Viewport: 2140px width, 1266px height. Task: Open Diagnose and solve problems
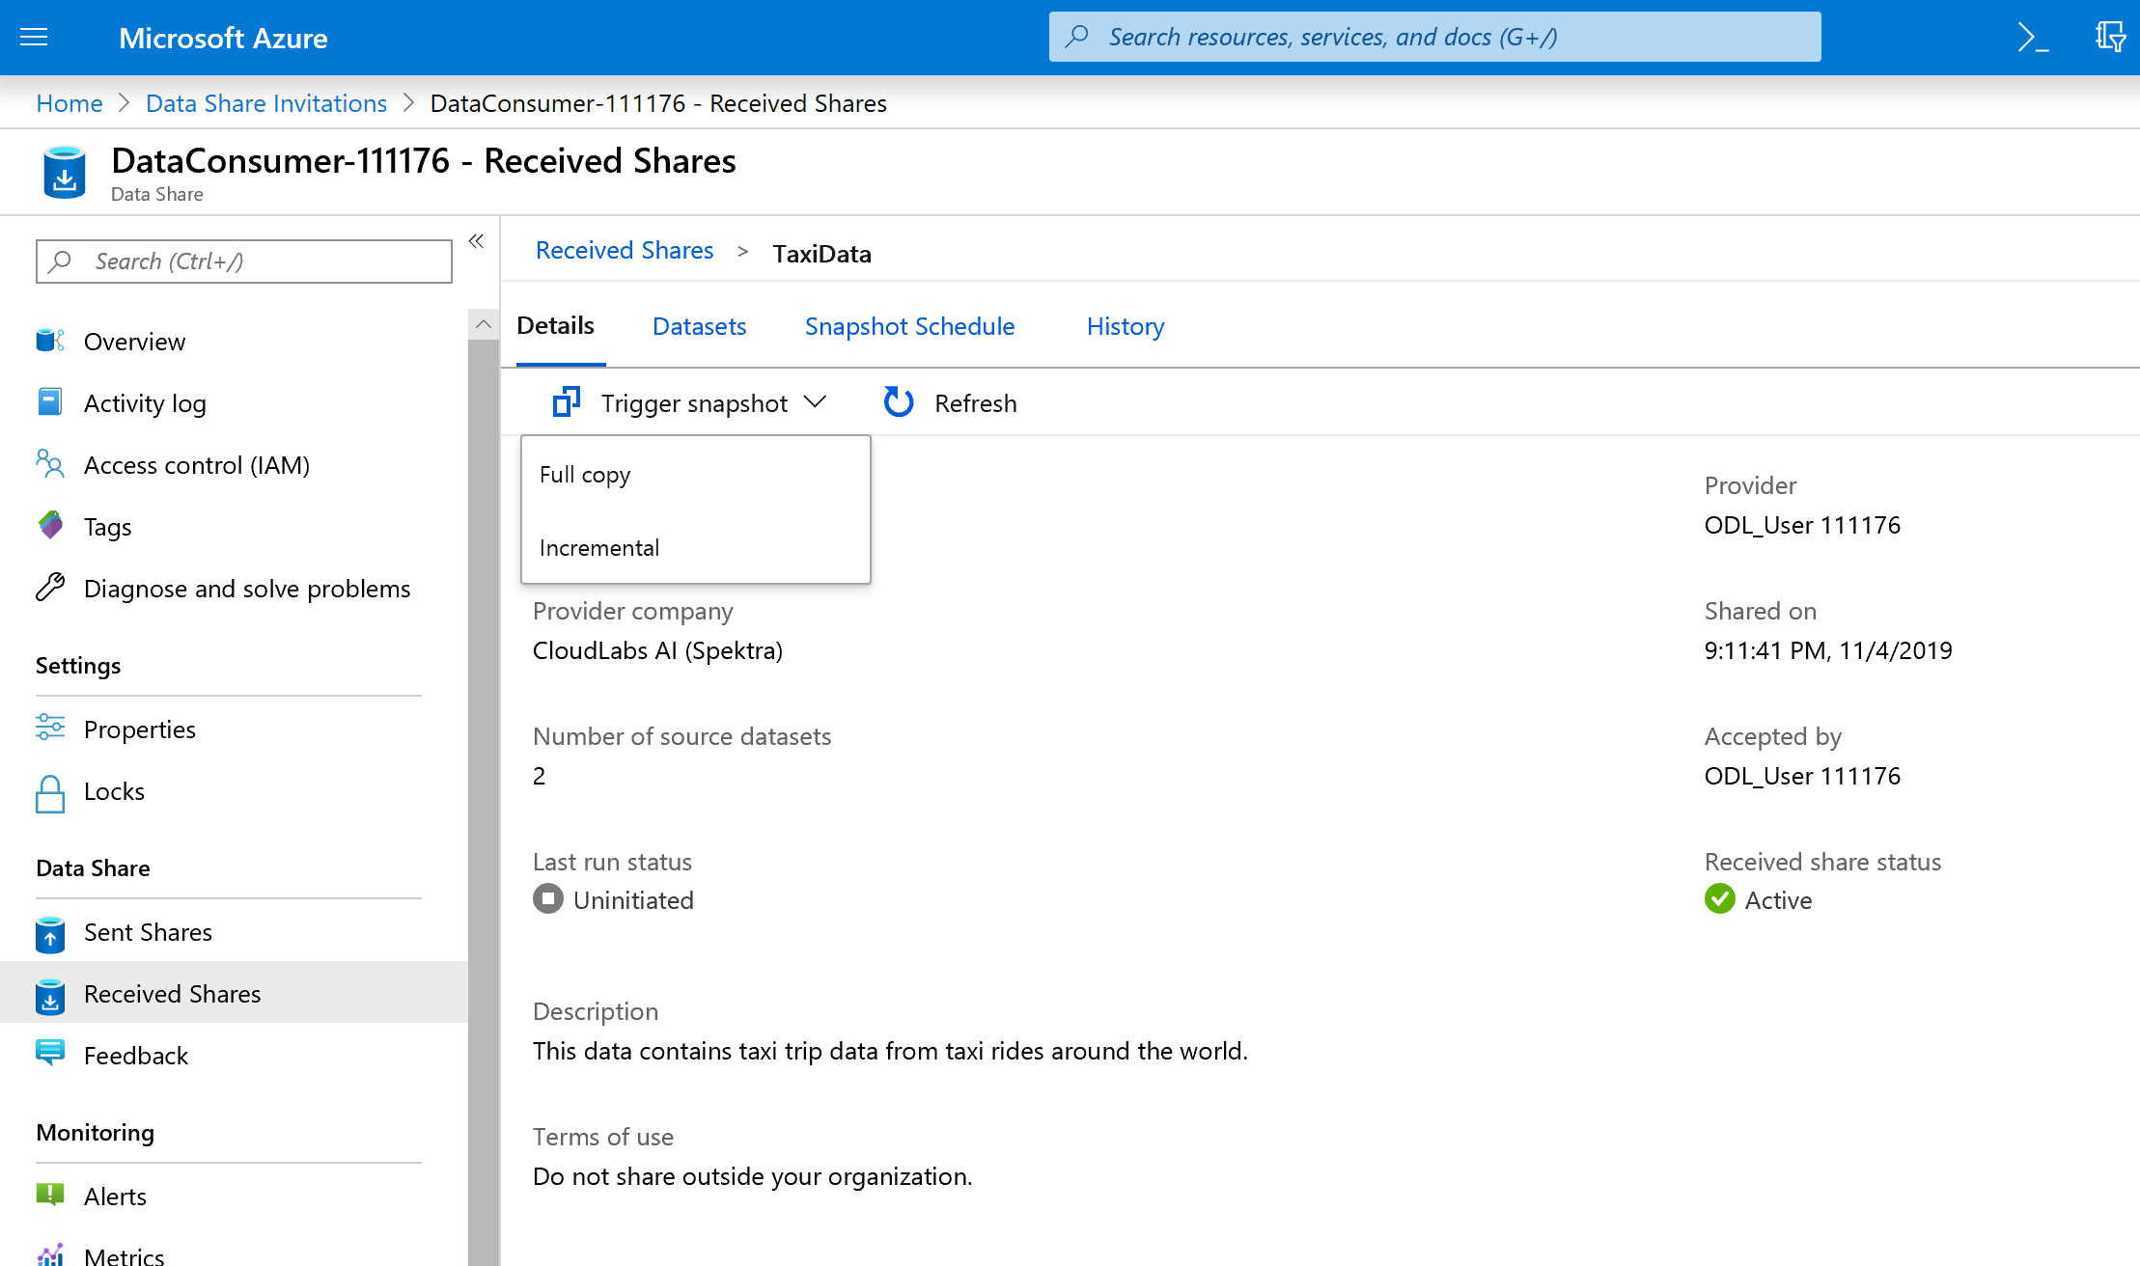click(247, 588)
